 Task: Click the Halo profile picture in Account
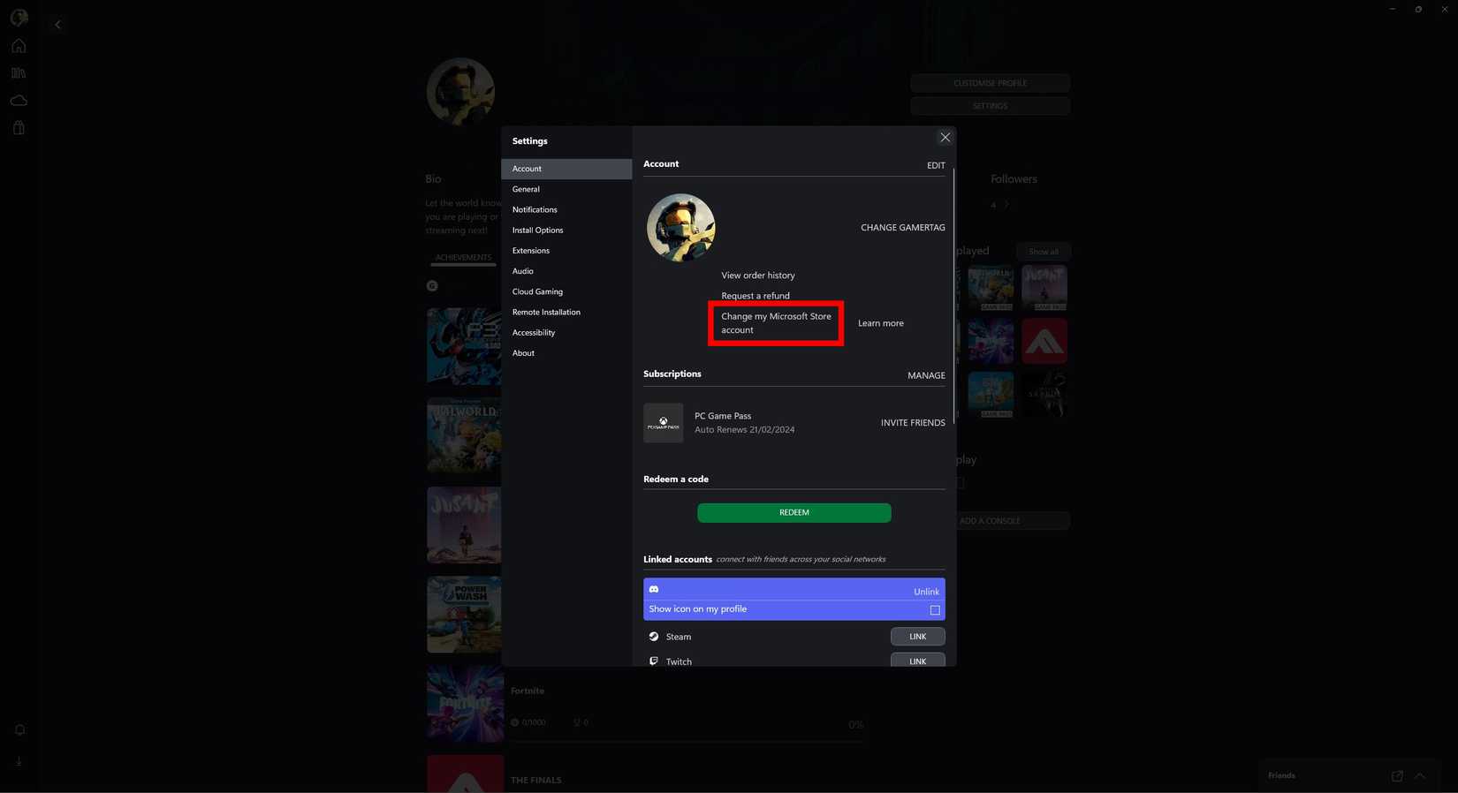(680, 228)
